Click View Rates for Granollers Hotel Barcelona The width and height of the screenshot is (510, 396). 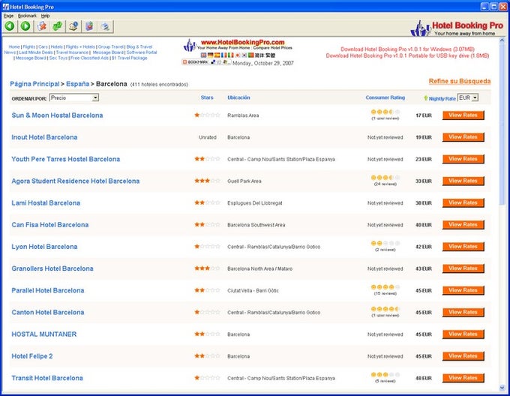click(463, 268)
